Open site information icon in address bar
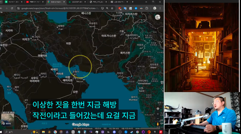The height and width of the screenshot is (134, 241). 18,8
